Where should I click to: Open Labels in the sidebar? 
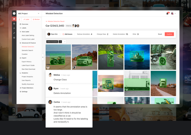pos(24,28)
